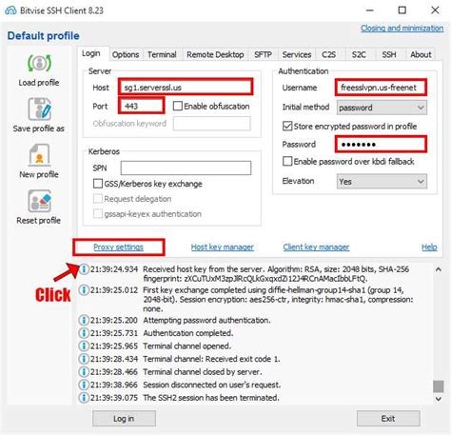Click the log scrollbar thumb
Screen dimensions: 451x435
(x=439, y=386)
